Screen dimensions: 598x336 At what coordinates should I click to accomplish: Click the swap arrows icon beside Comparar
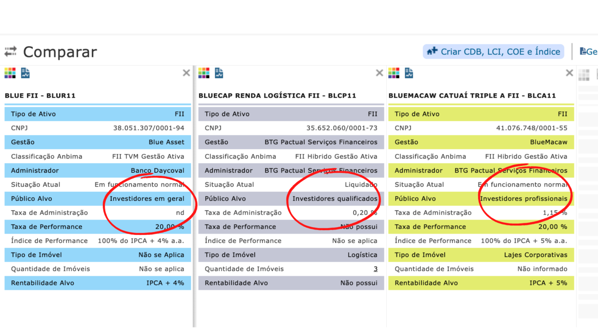[11, 51]
